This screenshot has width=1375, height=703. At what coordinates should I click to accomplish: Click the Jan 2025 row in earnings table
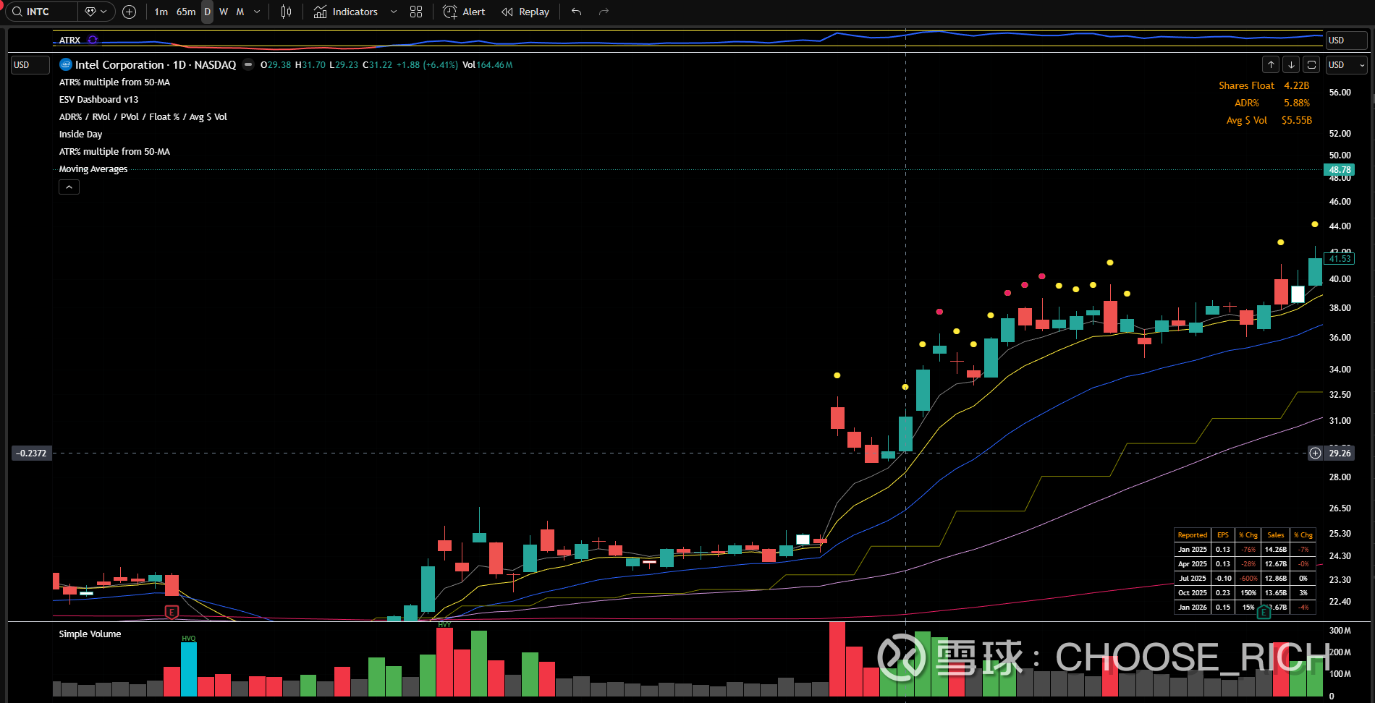[x=1245, y=550]
